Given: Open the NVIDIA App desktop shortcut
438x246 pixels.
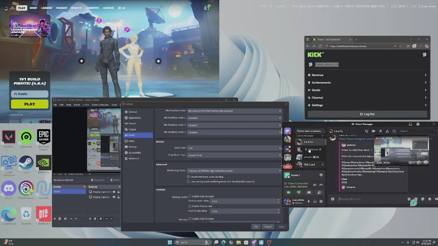Looking at the screenshot, I should 43,163.
